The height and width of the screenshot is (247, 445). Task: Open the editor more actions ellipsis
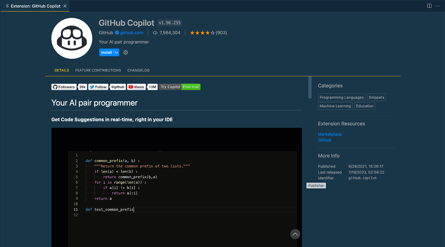(438, 6)
